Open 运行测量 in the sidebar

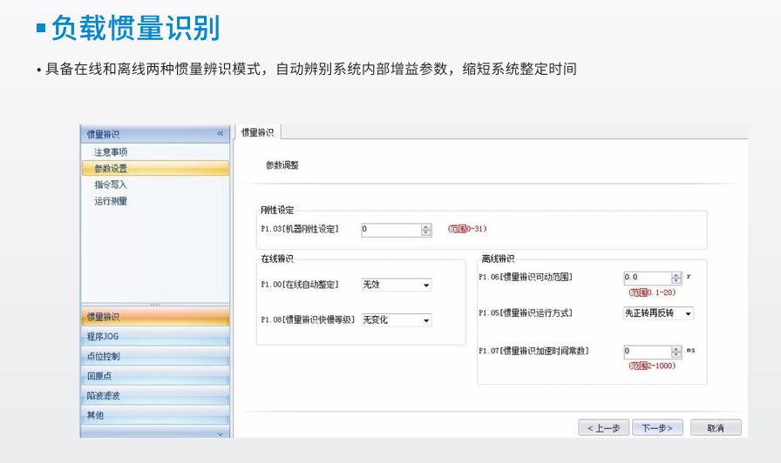click(x=111, y=201)
